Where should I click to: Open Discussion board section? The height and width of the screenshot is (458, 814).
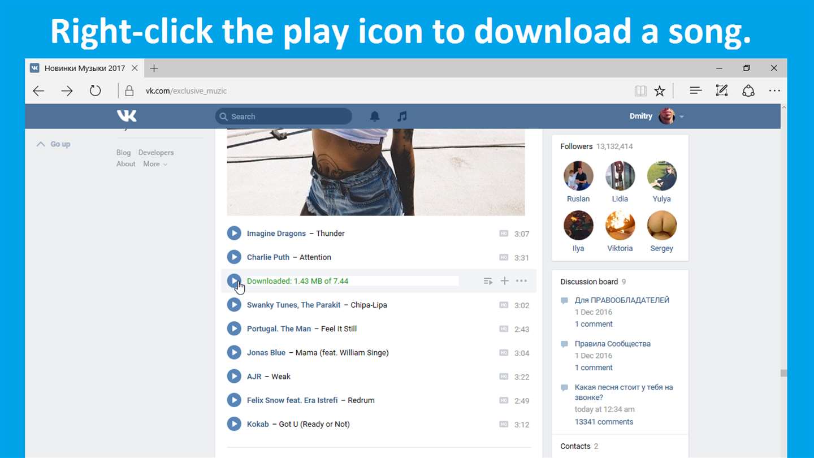pyautogui.click(x=593, y=282)
